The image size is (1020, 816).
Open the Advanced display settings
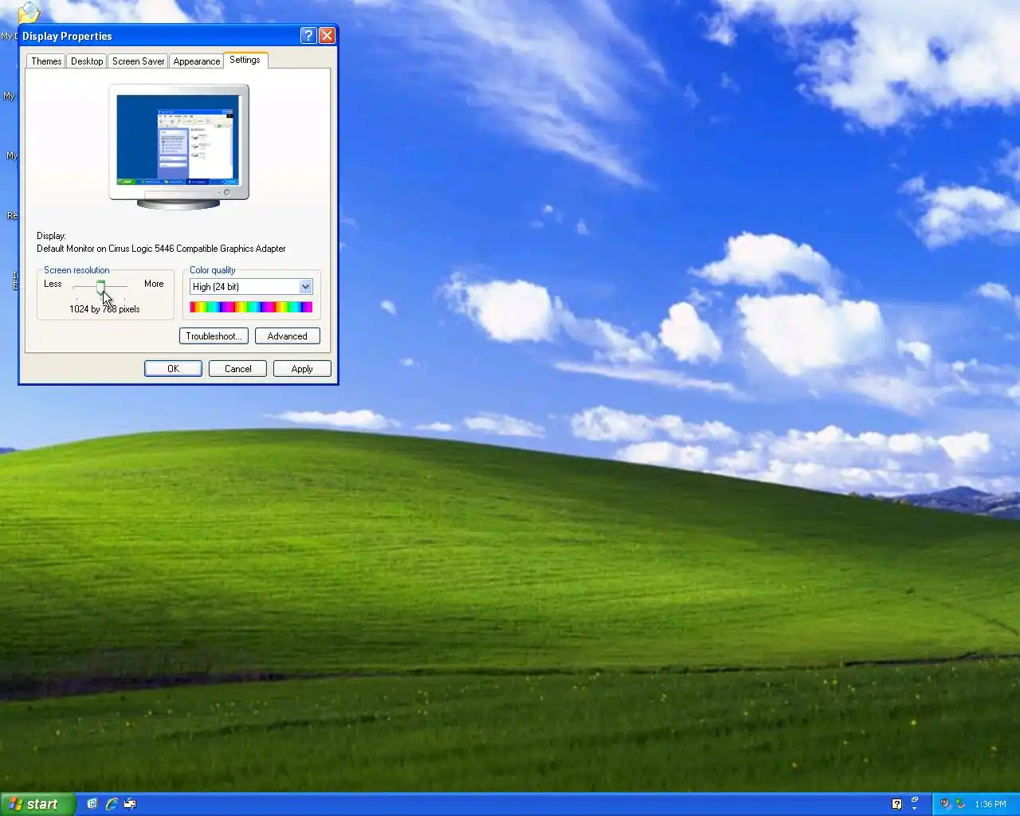pos(287,336)
